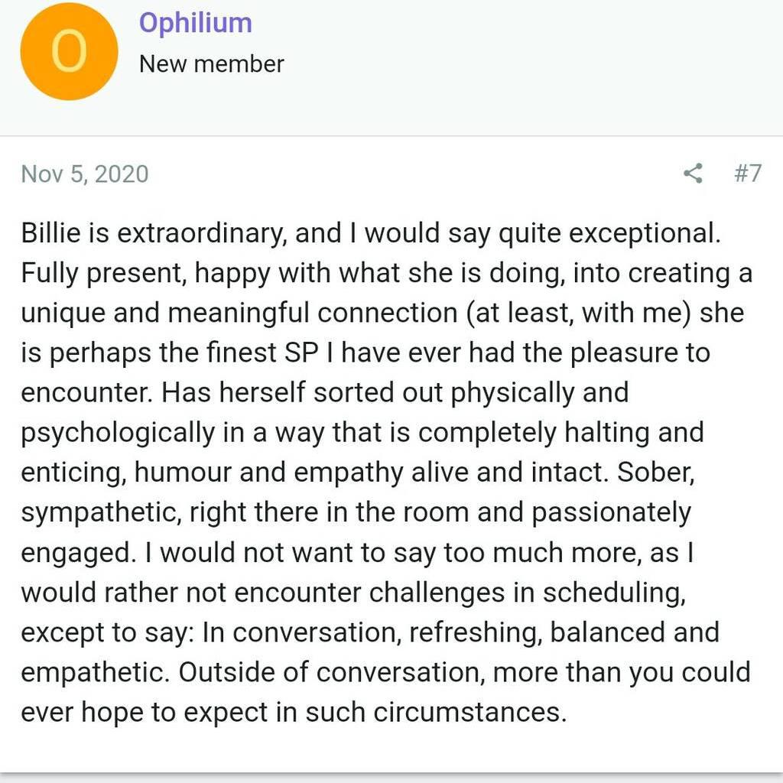Open the orange "O" avatar of Ophilium
783x783 pixels.
coord(69,51)
